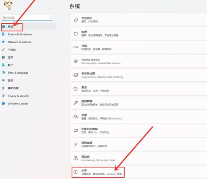Open the 关于 about row
Screen dimensions: 207x179
tap(139, 172)
